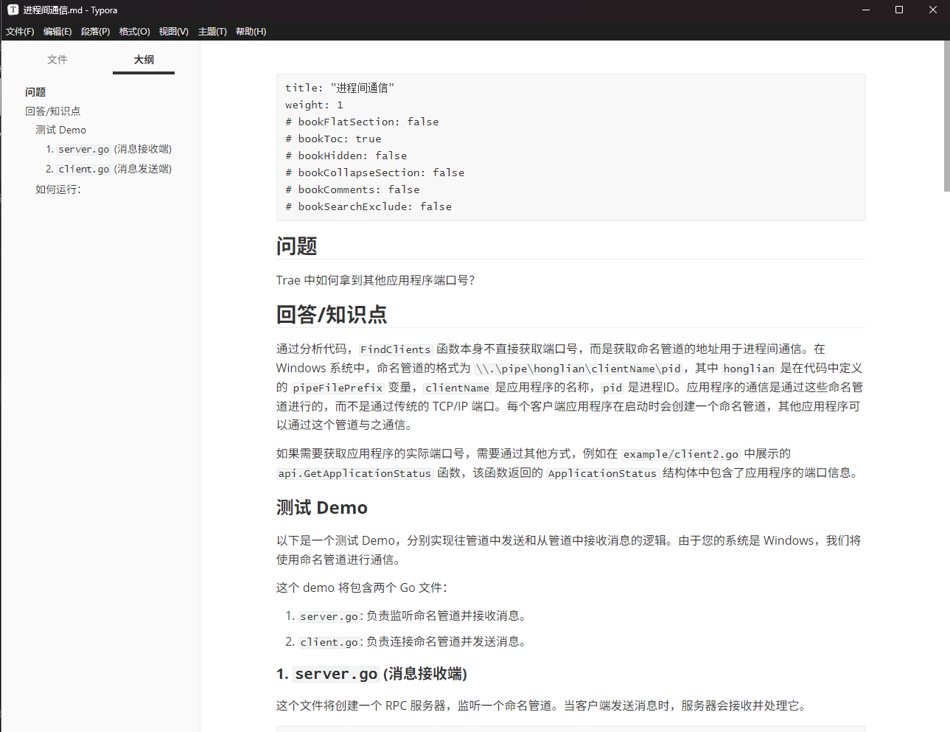Click inline code \\.\pipe\honglian\clientName\pid
The height and width of the screenshot is (732, 950).
(579, 369)
